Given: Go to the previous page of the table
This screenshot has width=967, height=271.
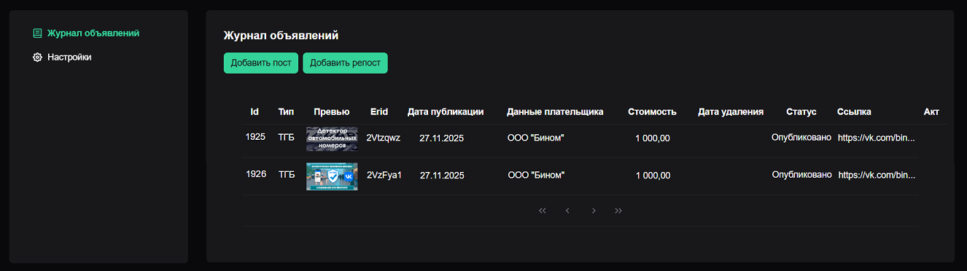Looking at the screenshot, I should pos(567,211).
